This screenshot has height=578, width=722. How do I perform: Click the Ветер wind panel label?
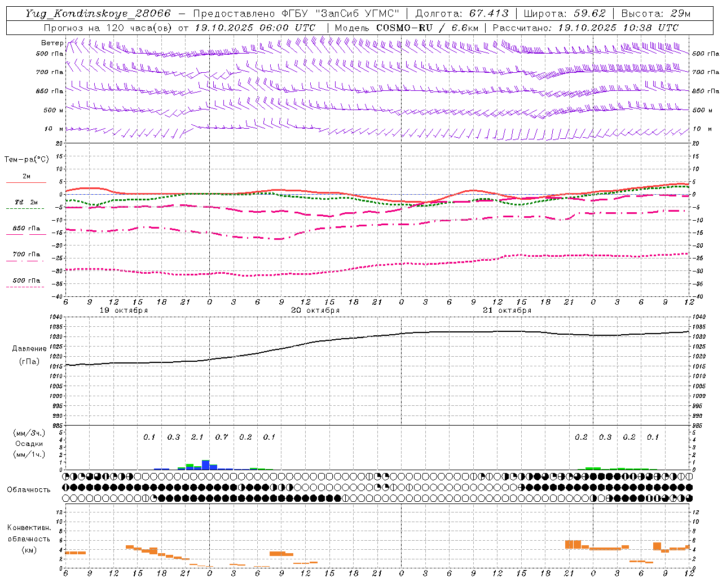52,43
